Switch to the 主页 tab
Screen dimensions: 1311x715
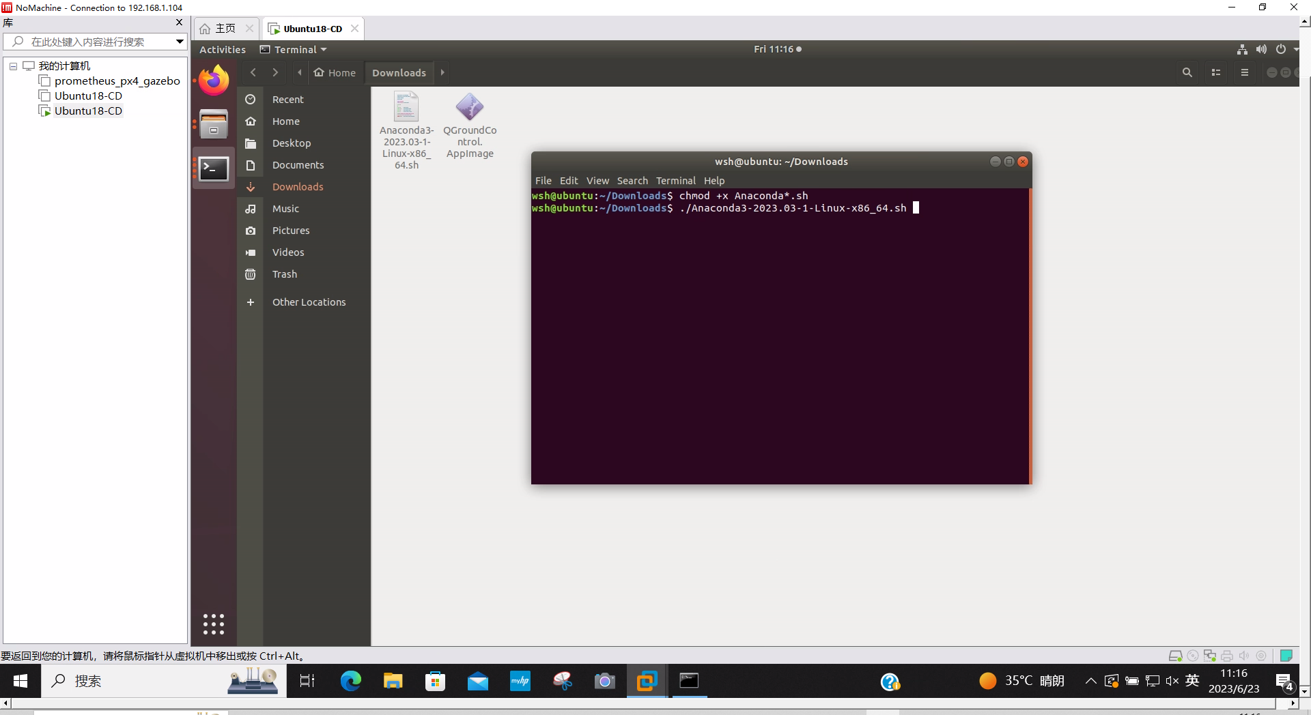tap(225, 29)
